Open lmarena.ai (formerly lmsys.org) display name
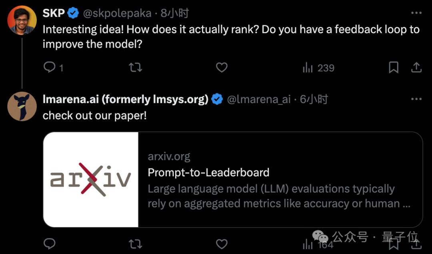The width and height of the screenshot is (432, 254). coord(125,99)
